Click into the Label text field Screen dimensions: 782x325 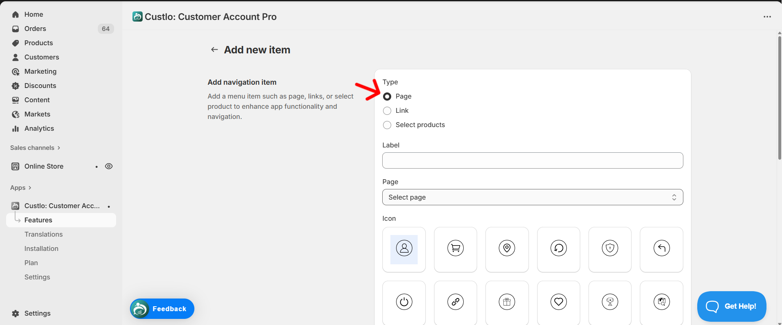tap(533, 160)
